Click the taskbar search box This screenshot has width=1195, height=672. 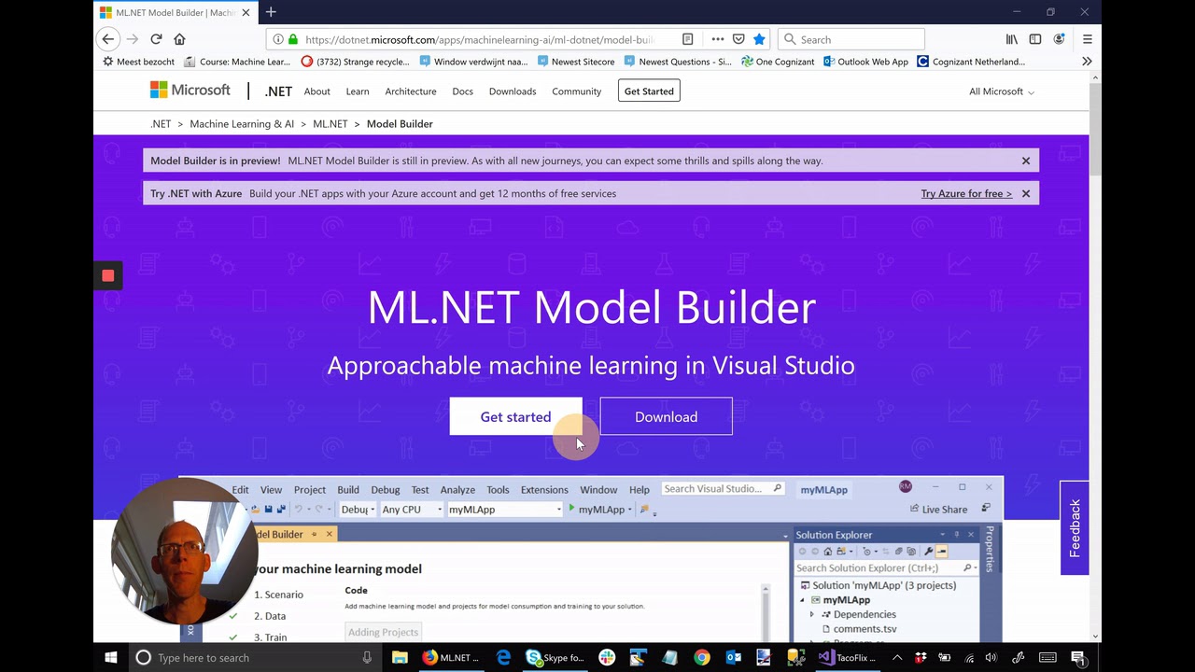click(255, 657)
